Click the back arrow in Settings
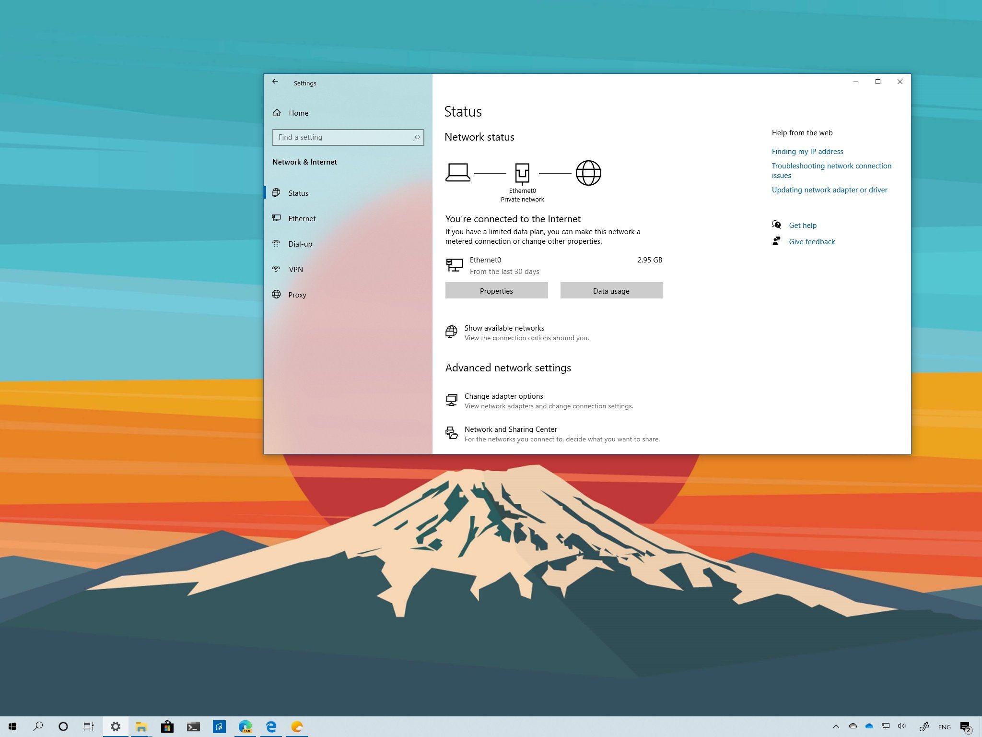The width and height of the screenshot is (982, 737). pyautogui.click(x=275, y=82)
